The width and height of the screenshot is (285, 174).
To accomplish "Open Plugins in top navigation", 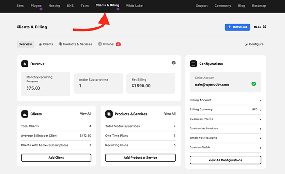I will [x=36, y=6].
